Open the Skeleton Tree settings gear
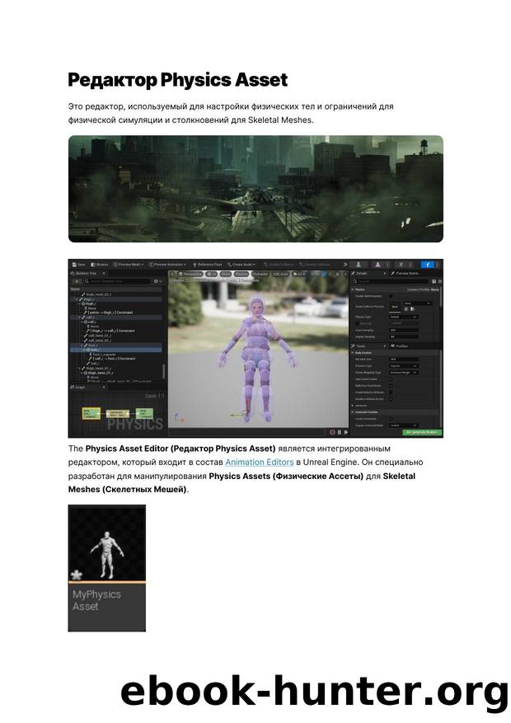This screenshot has width=511, height=723. tap(157, 281)
